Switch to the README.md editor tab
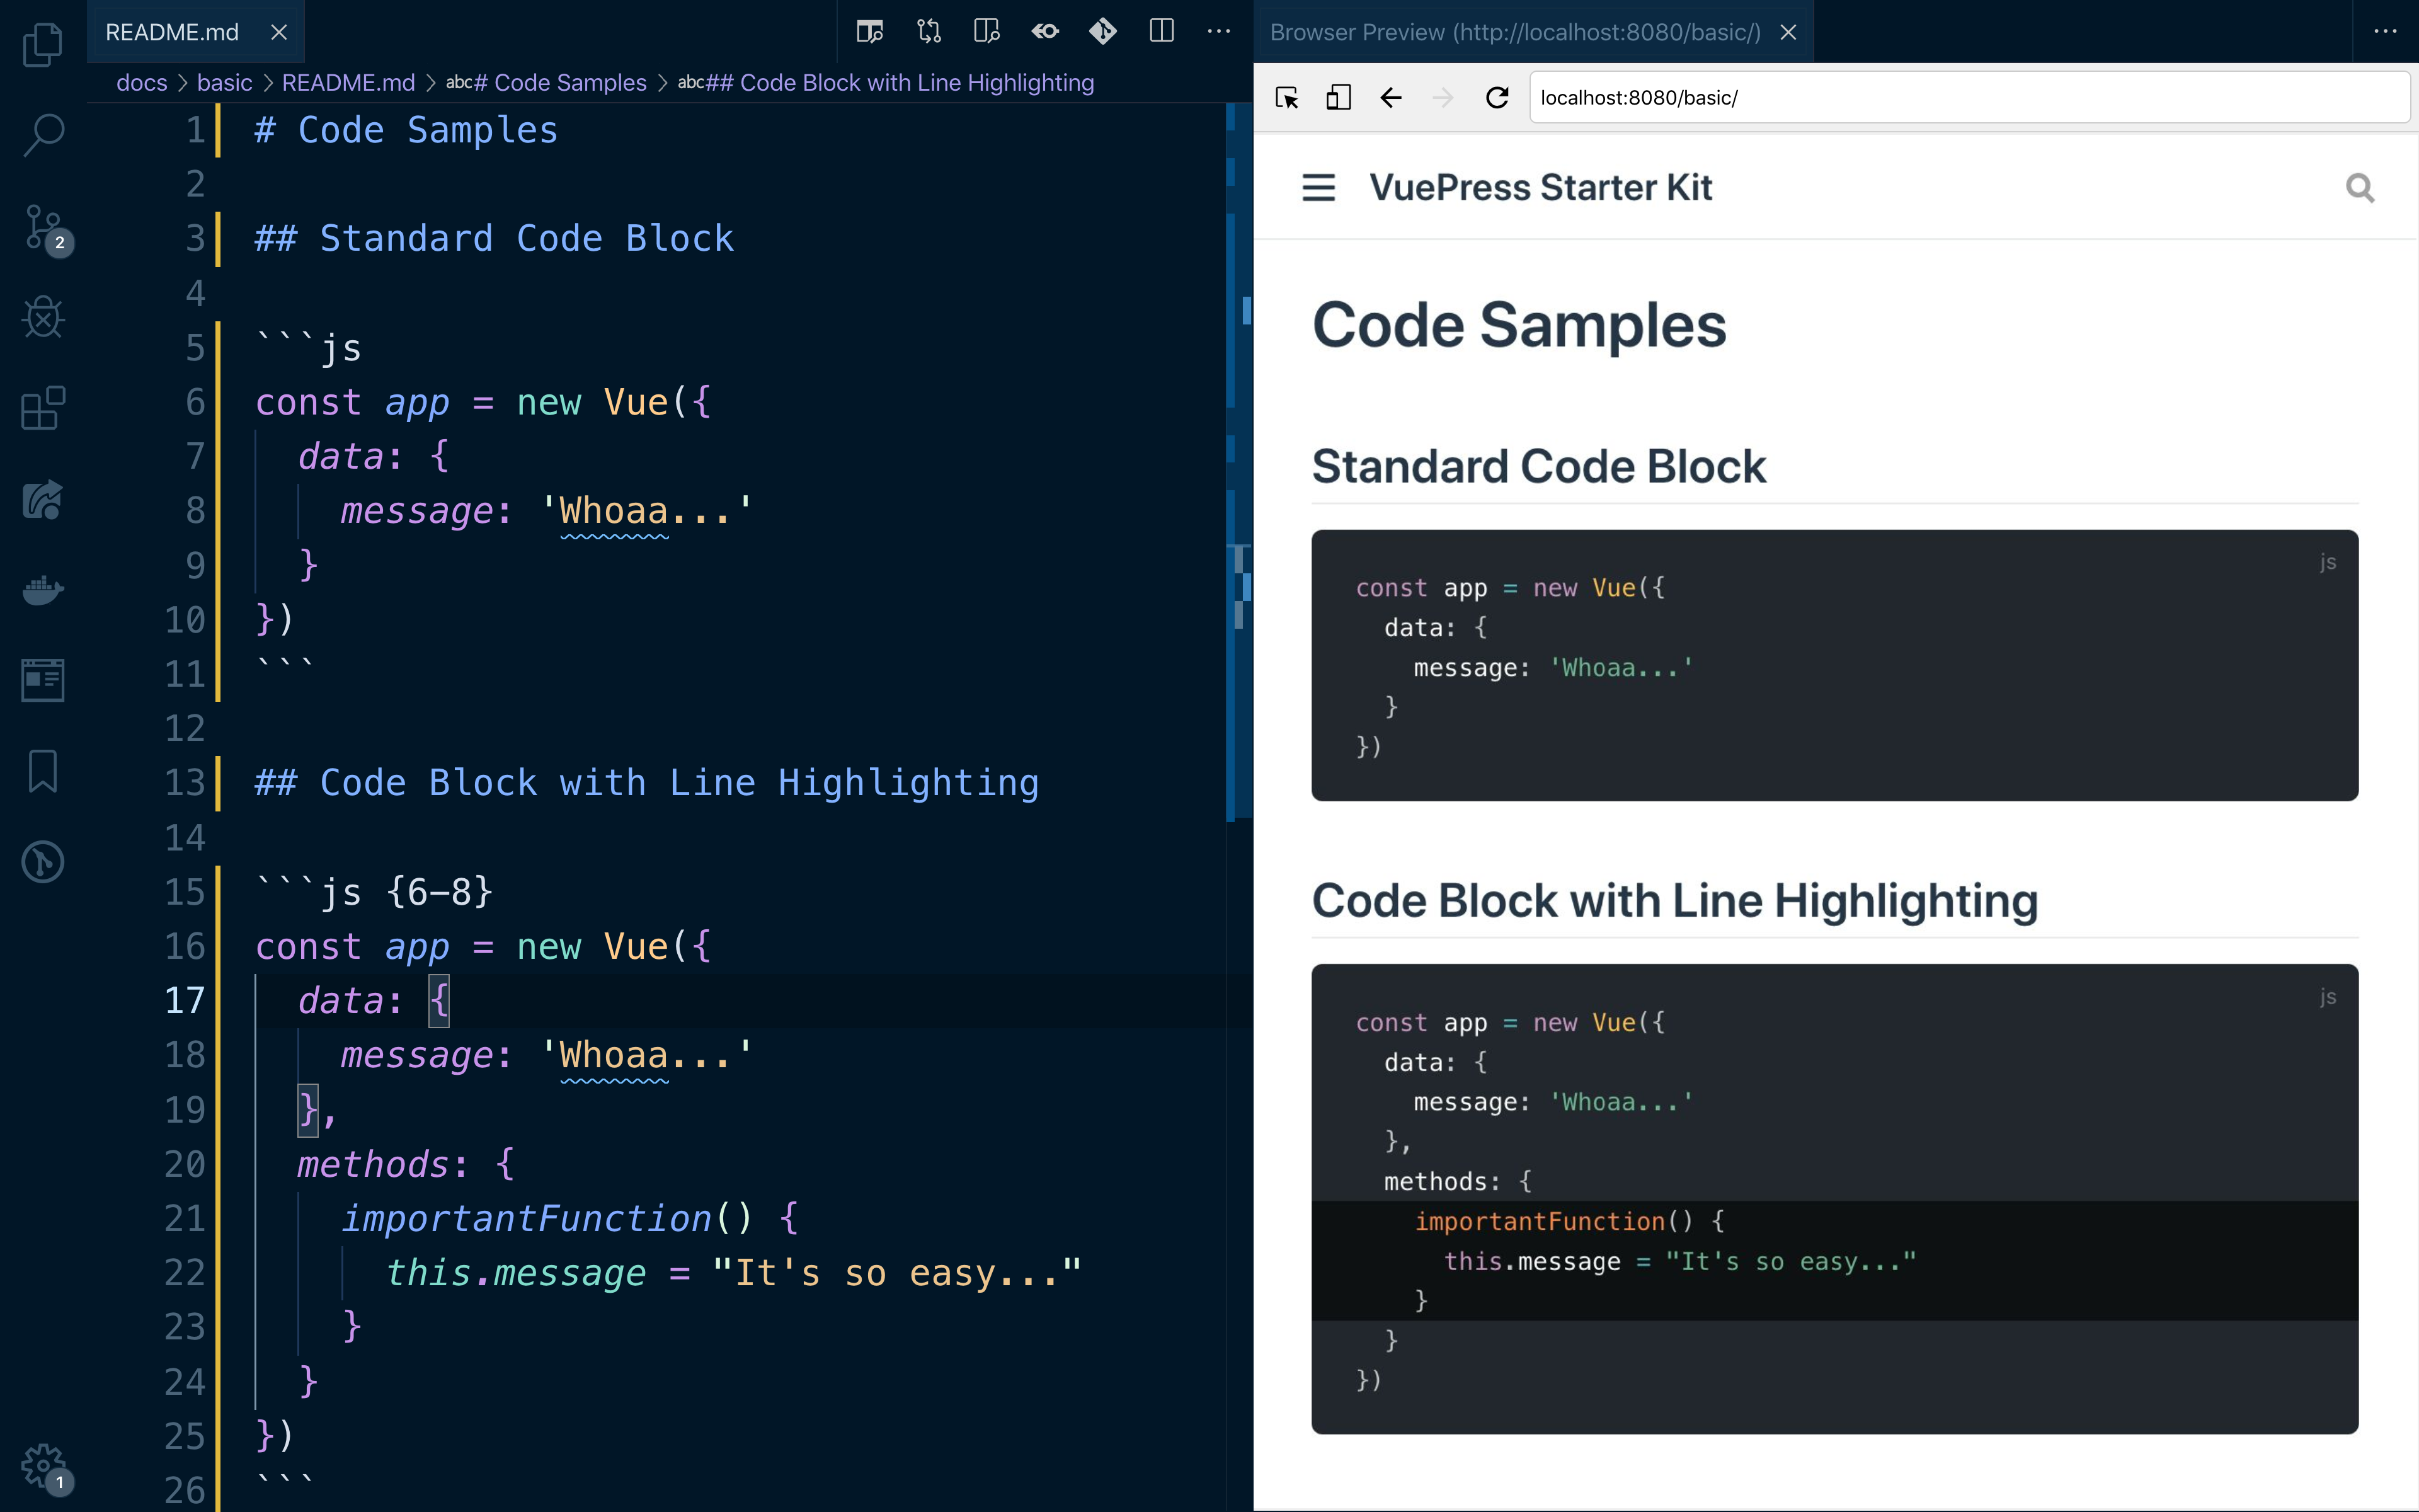The height and width of the screenshot is (1512, 2419). (172, 32)
